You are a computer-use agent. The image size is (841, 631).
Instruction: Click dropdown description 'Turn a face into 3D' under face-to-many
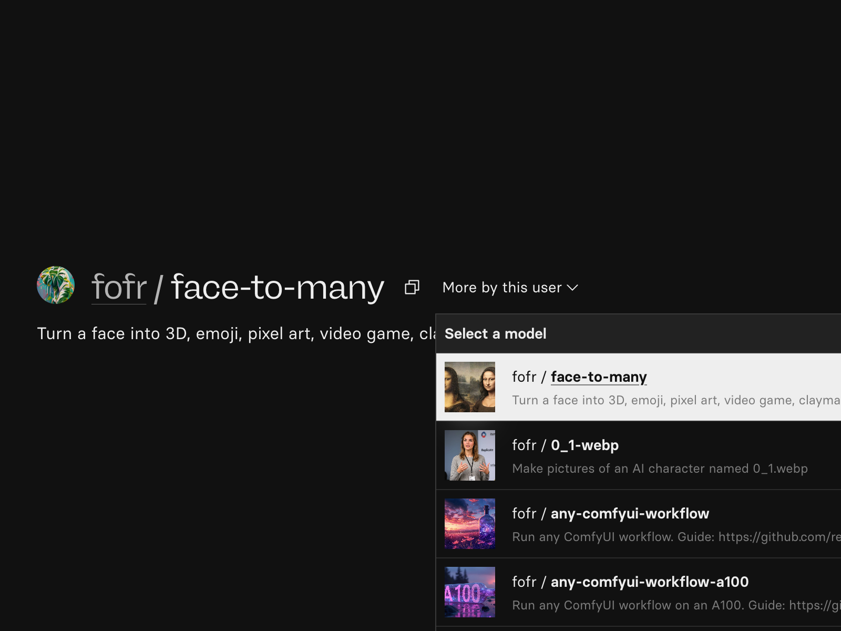(x=676, y=400)
